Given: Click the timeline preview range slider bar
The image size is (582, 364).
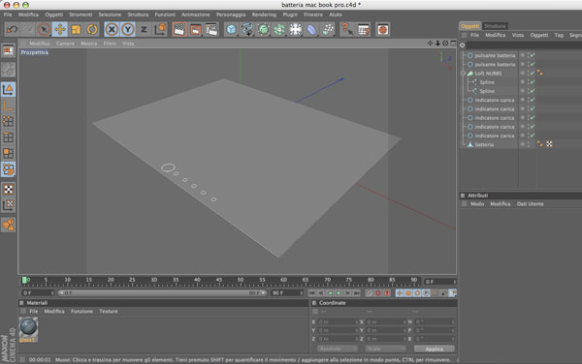Looking at the screenshot, I should click(162, 293).
